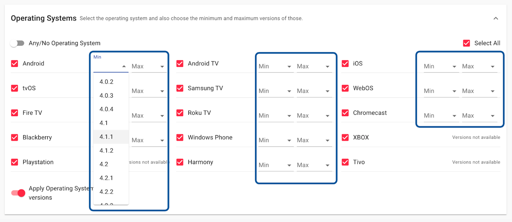Select version 4.1.1 from the list
This screenshot has height=222, width=512.
click(x=106, y=137)
